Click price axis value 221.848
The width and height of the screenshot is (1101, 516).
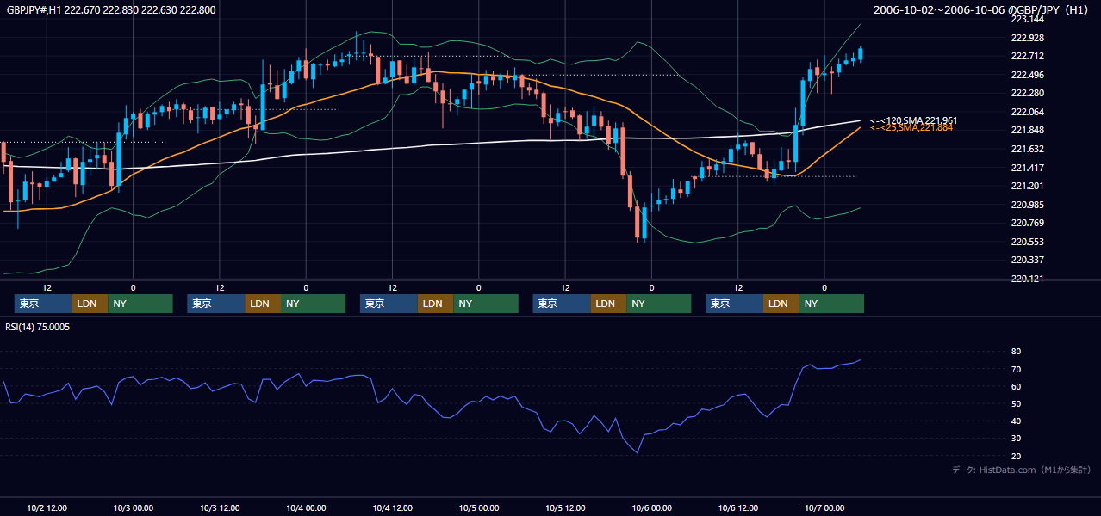tap(1027, 130)
